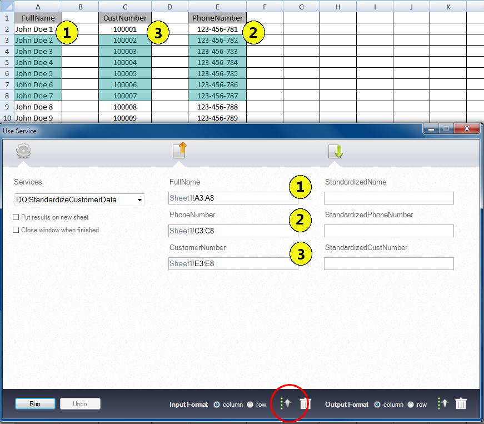The height and width of the screenshot is (424, 484).
Task: Select Output Format row radio
Action: coord(411,405)
